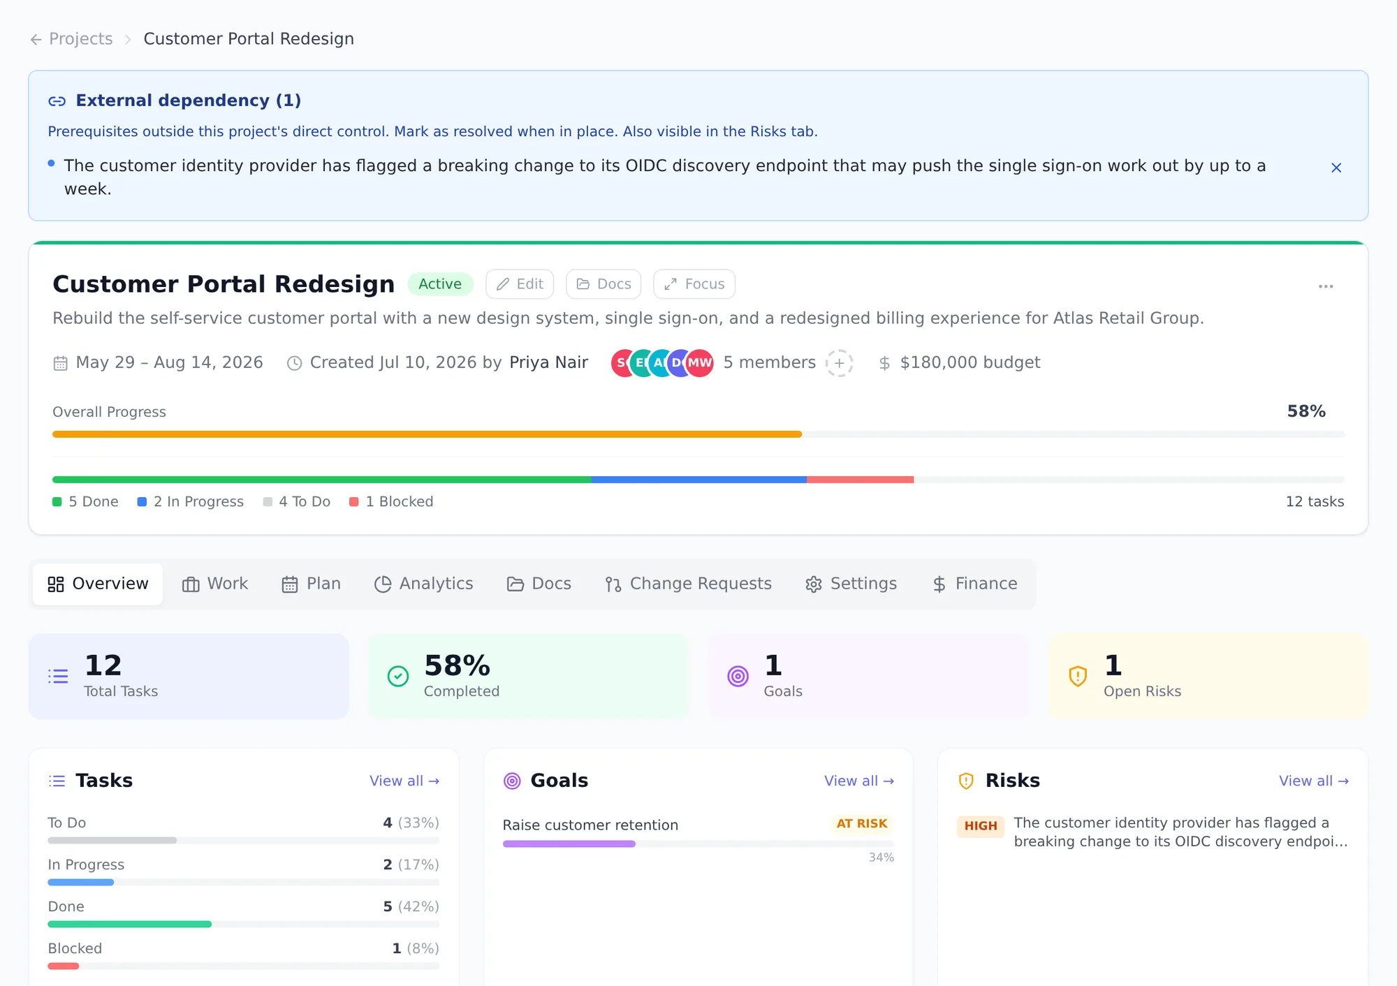Click the AT RISK goal badge
The height and width of the screenshot is (986, 1397).
point(862,824)
